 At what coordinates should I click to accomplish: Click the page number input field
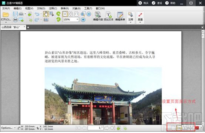point(95,128)
